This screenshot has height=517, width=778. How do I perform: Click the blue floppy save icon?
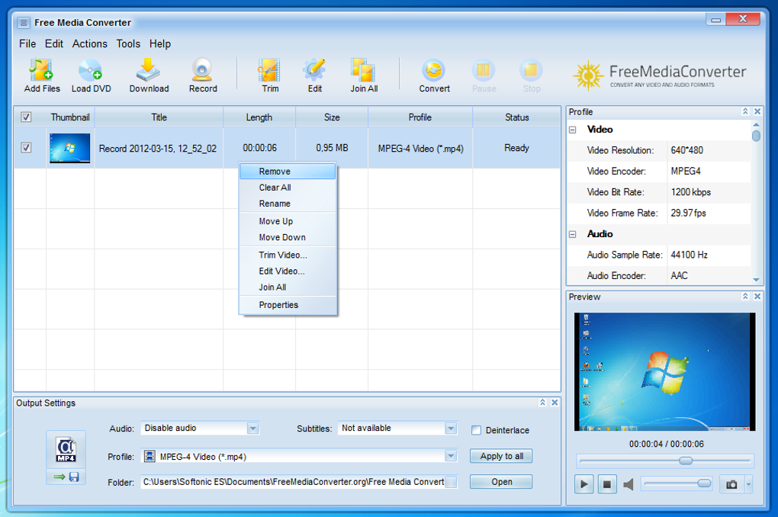point(74,477)
